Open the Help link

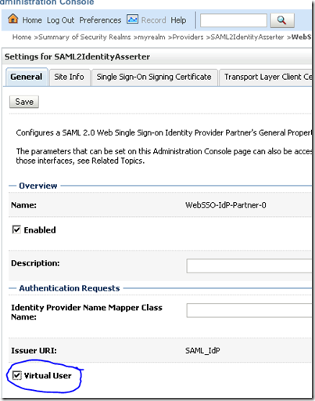pyautogui.click(x=178, y=20)
